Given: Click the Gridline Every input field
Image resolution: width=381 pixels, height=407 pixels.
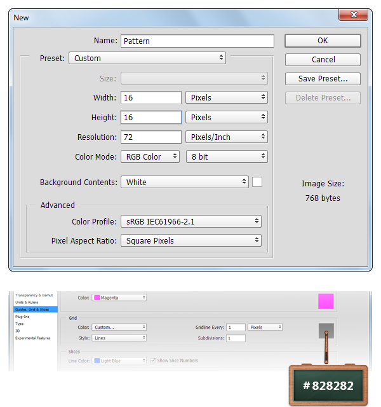Looking at the screenshot, I should tap(236, 328).
